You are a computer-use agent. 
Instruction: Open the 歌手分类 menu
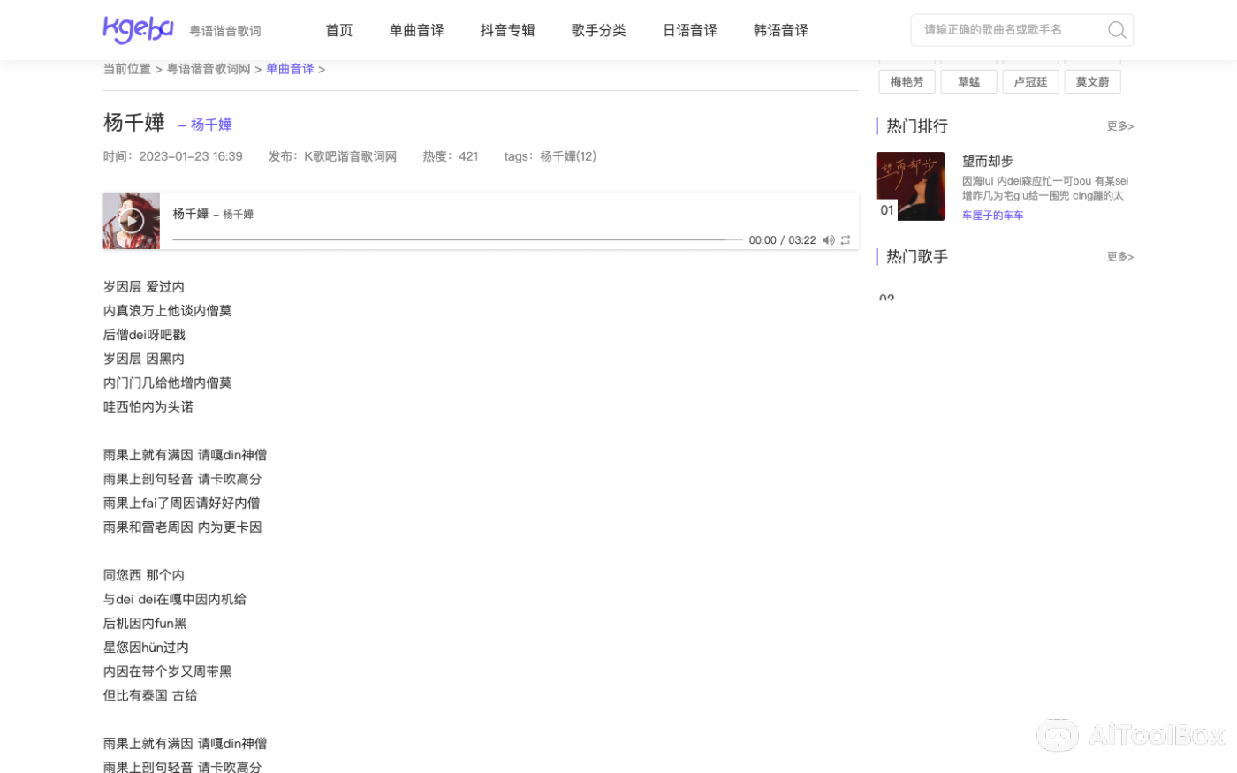pos(598,31)
